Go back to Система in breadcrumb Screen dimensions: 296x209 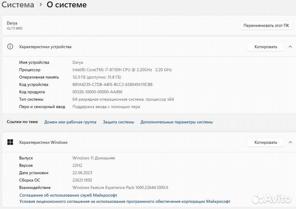[x=17, y=5]
